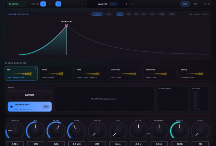Set sync length to 1/8

point(129,14)
